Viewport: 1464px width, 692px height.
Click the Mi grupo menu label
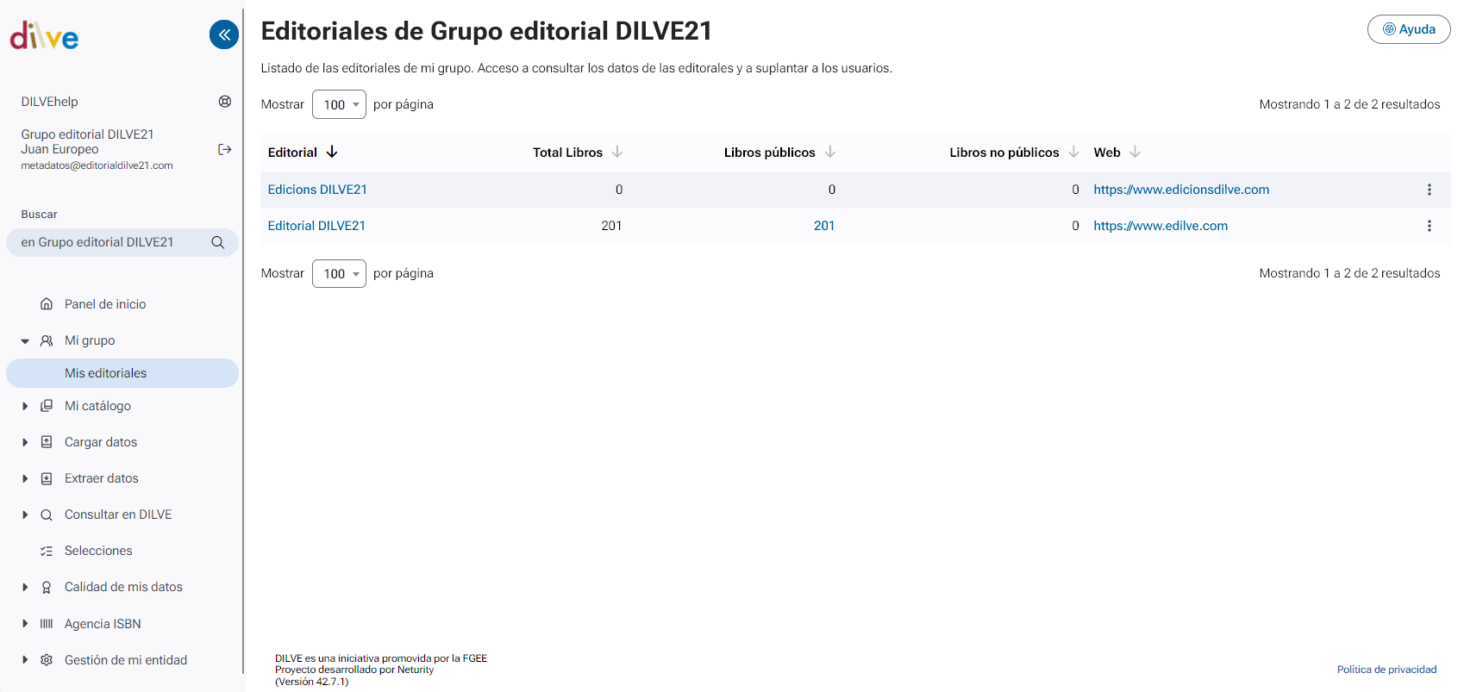(90, 340)
